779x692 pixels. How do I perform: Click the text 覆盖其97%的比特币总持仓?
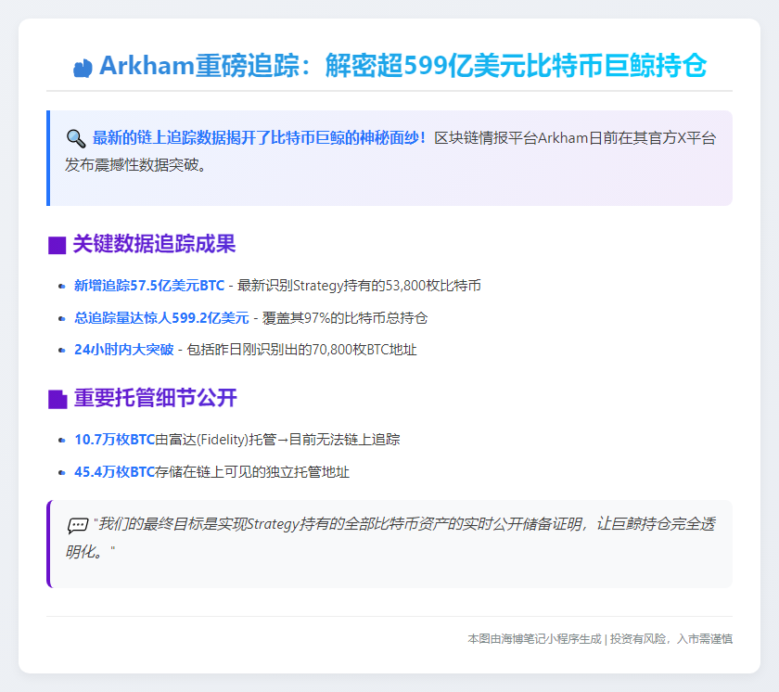345,318
